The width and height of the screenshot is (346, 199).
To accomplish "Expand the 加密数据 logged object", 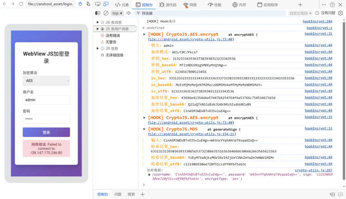I will click(149, 175).
